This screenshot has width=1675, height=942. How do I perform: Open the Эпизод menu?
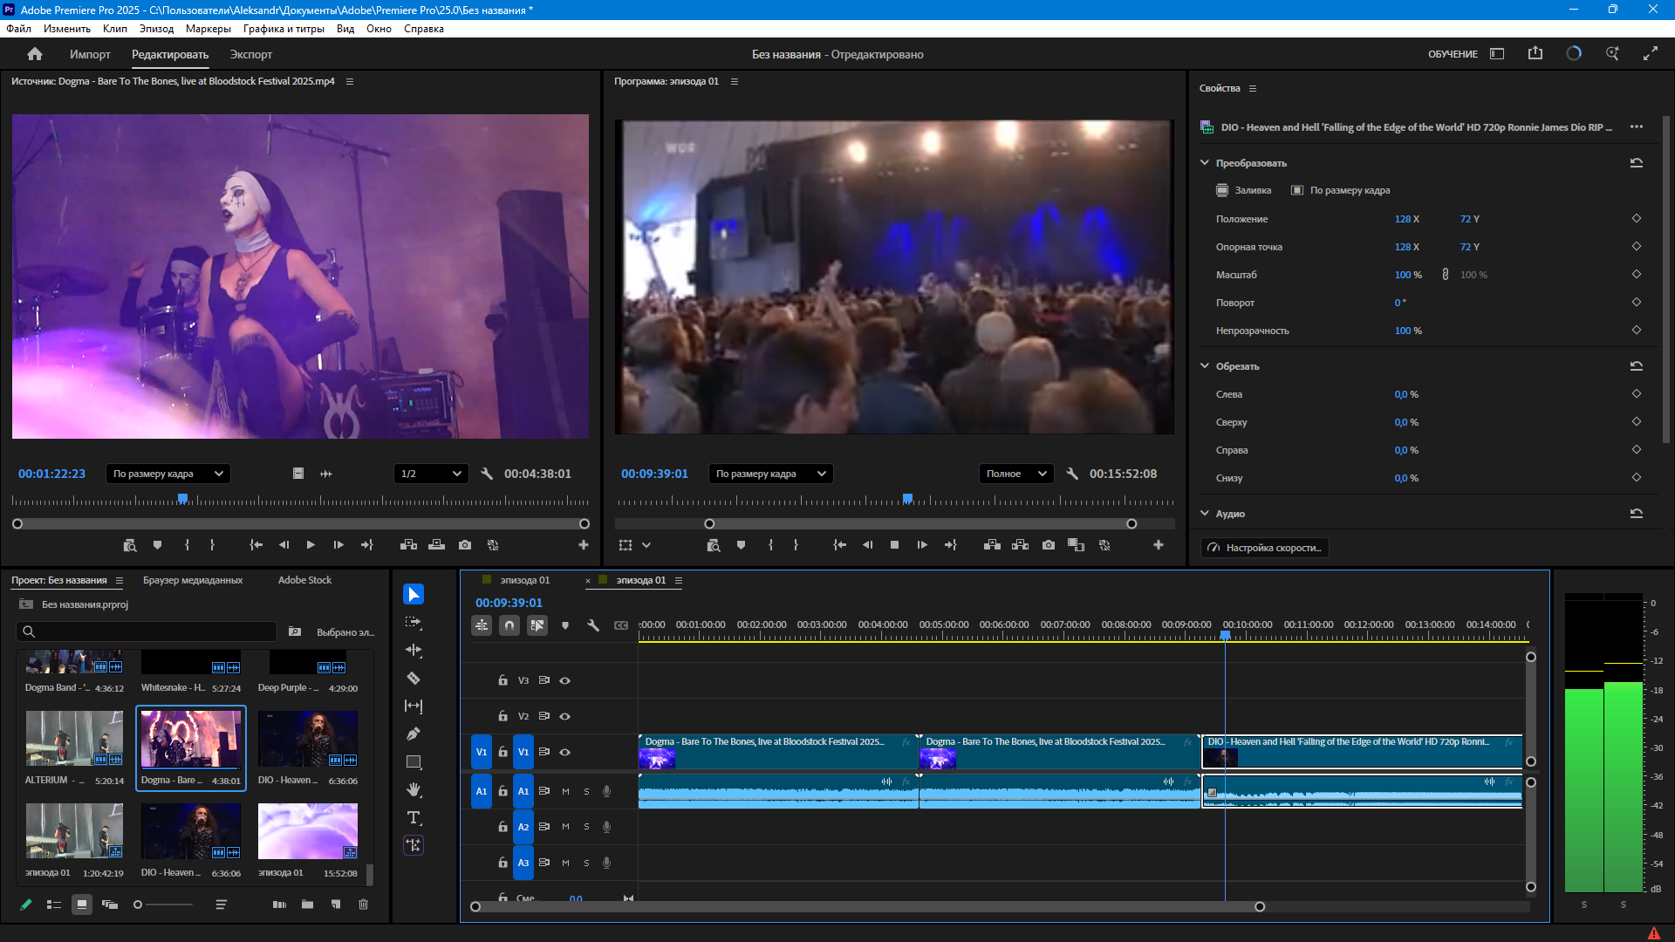pos(156,29)
